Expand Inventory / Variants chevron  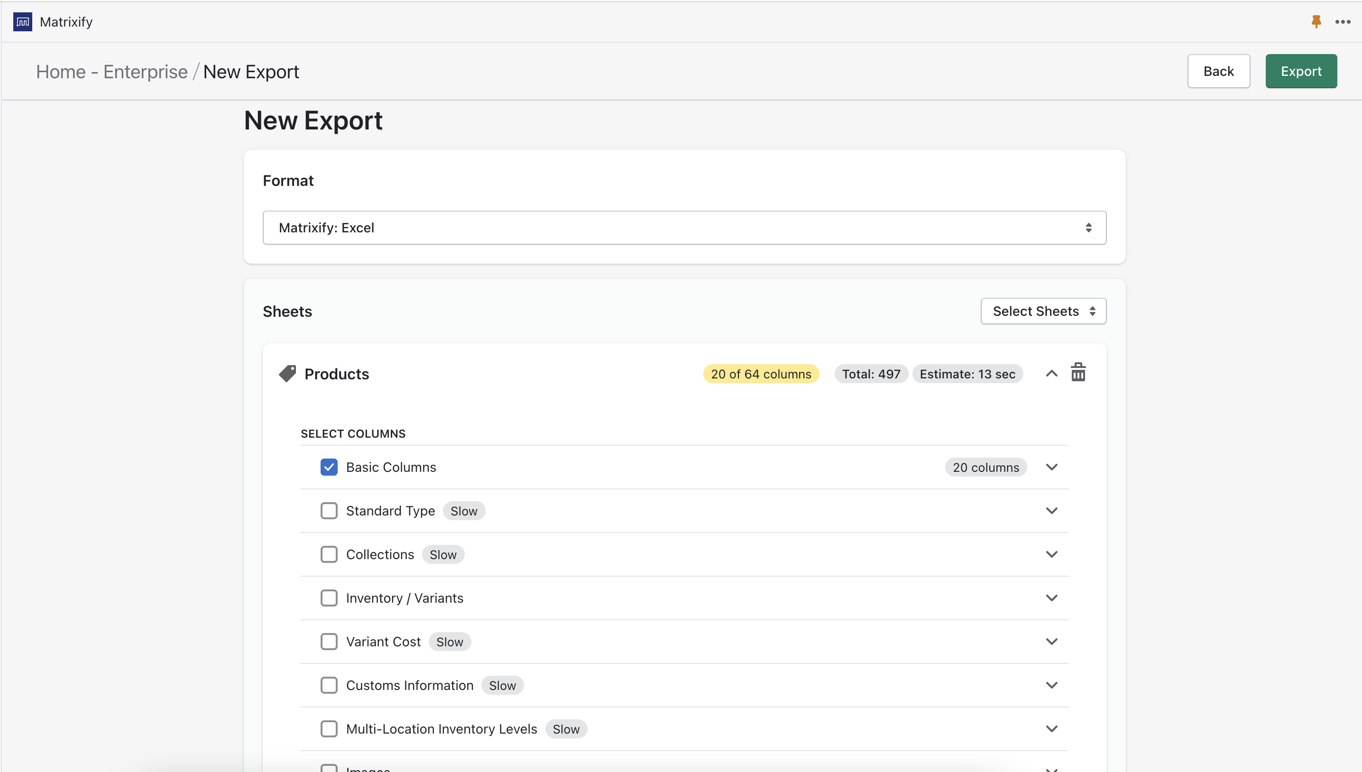pyautogui.click(x=1051, y=598)
